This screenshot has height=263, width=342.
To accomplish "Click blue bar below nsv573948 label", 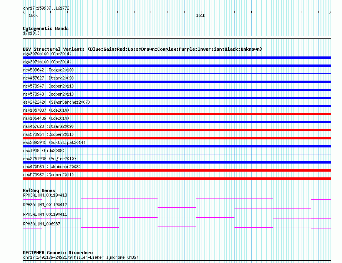I will pyautogui.click(x=177, y=98).
